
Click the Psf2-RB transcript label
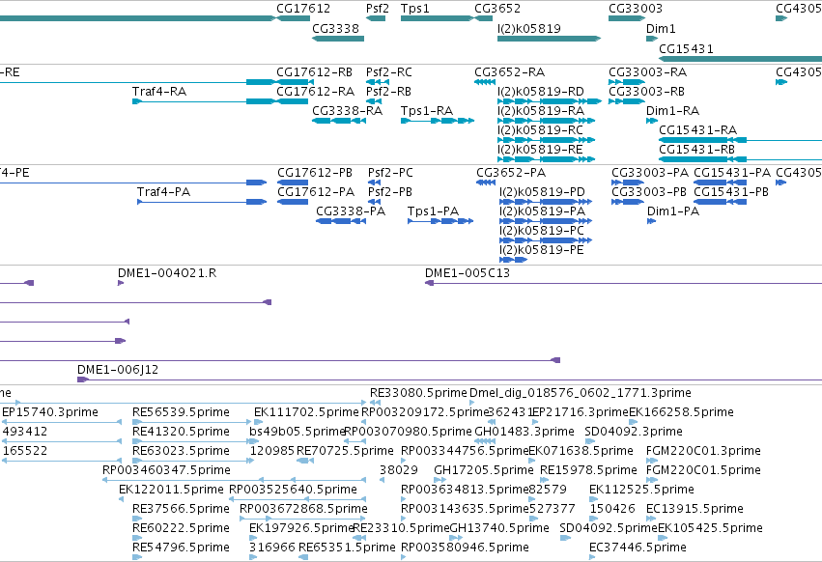(388, 91)
